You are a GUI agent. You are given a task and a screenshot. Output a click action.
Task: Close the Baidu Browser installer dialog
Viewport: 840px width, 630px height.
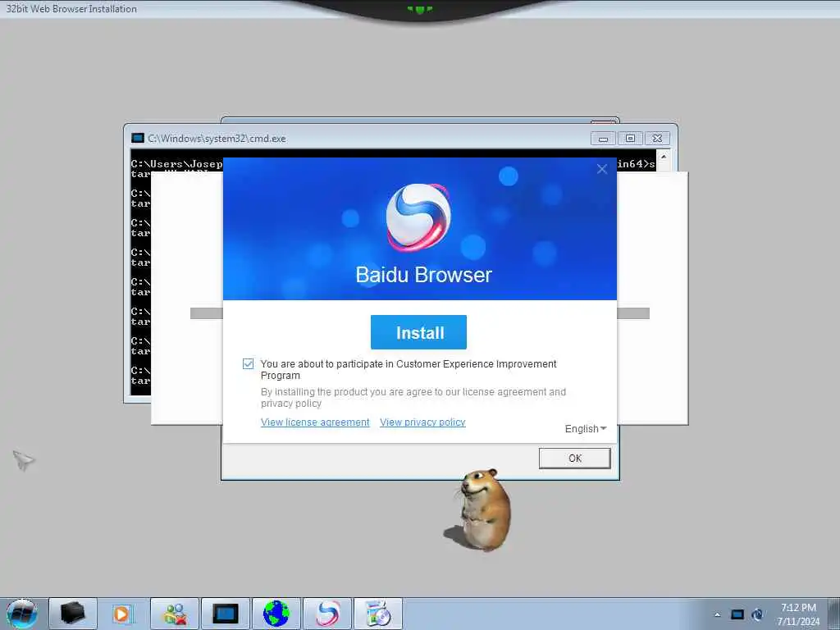coord(602,169)
